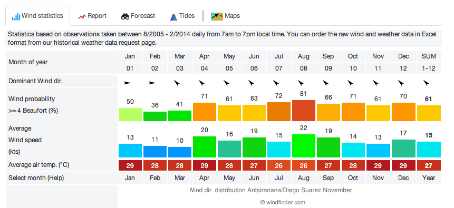Click the Forecast binoculars icon
This screenshot has height=208, width=454.
pos(125,16)
